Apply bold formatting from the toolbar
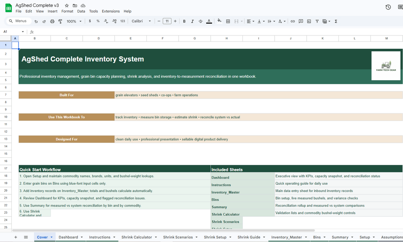This screenshot has height=242, width=403. [184, 21]
